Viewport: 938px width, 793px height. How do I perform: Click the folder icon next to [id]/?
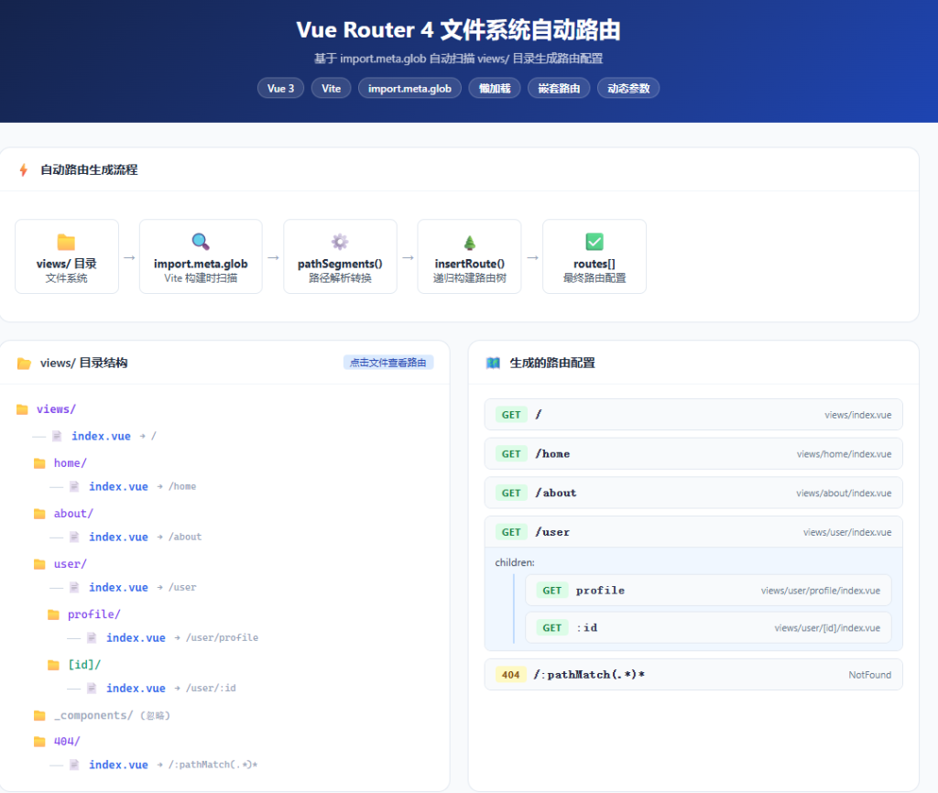(53, 665)
